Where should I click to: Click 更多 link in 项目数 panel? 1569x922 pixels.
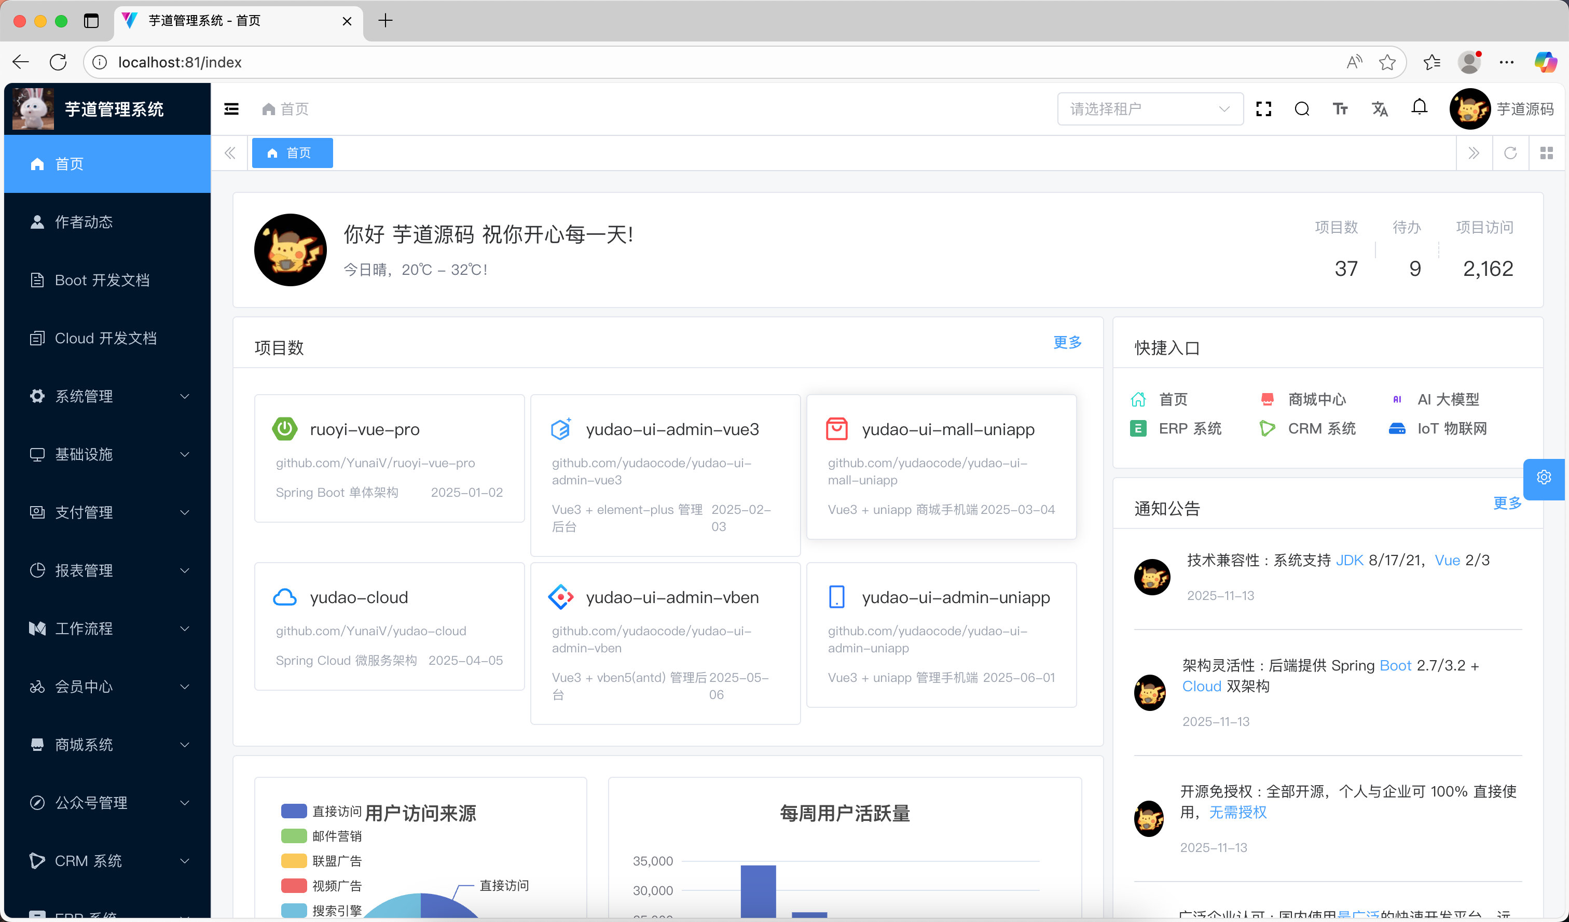(1067, 342)
